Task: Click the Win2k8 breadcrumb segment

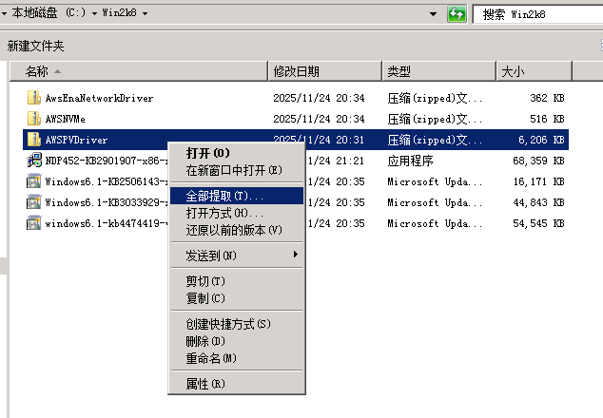Action: 119,13
